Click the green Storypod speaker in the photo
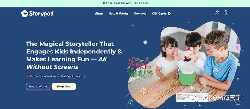This screenshot has width=250, height=109. tap(187, 77)
